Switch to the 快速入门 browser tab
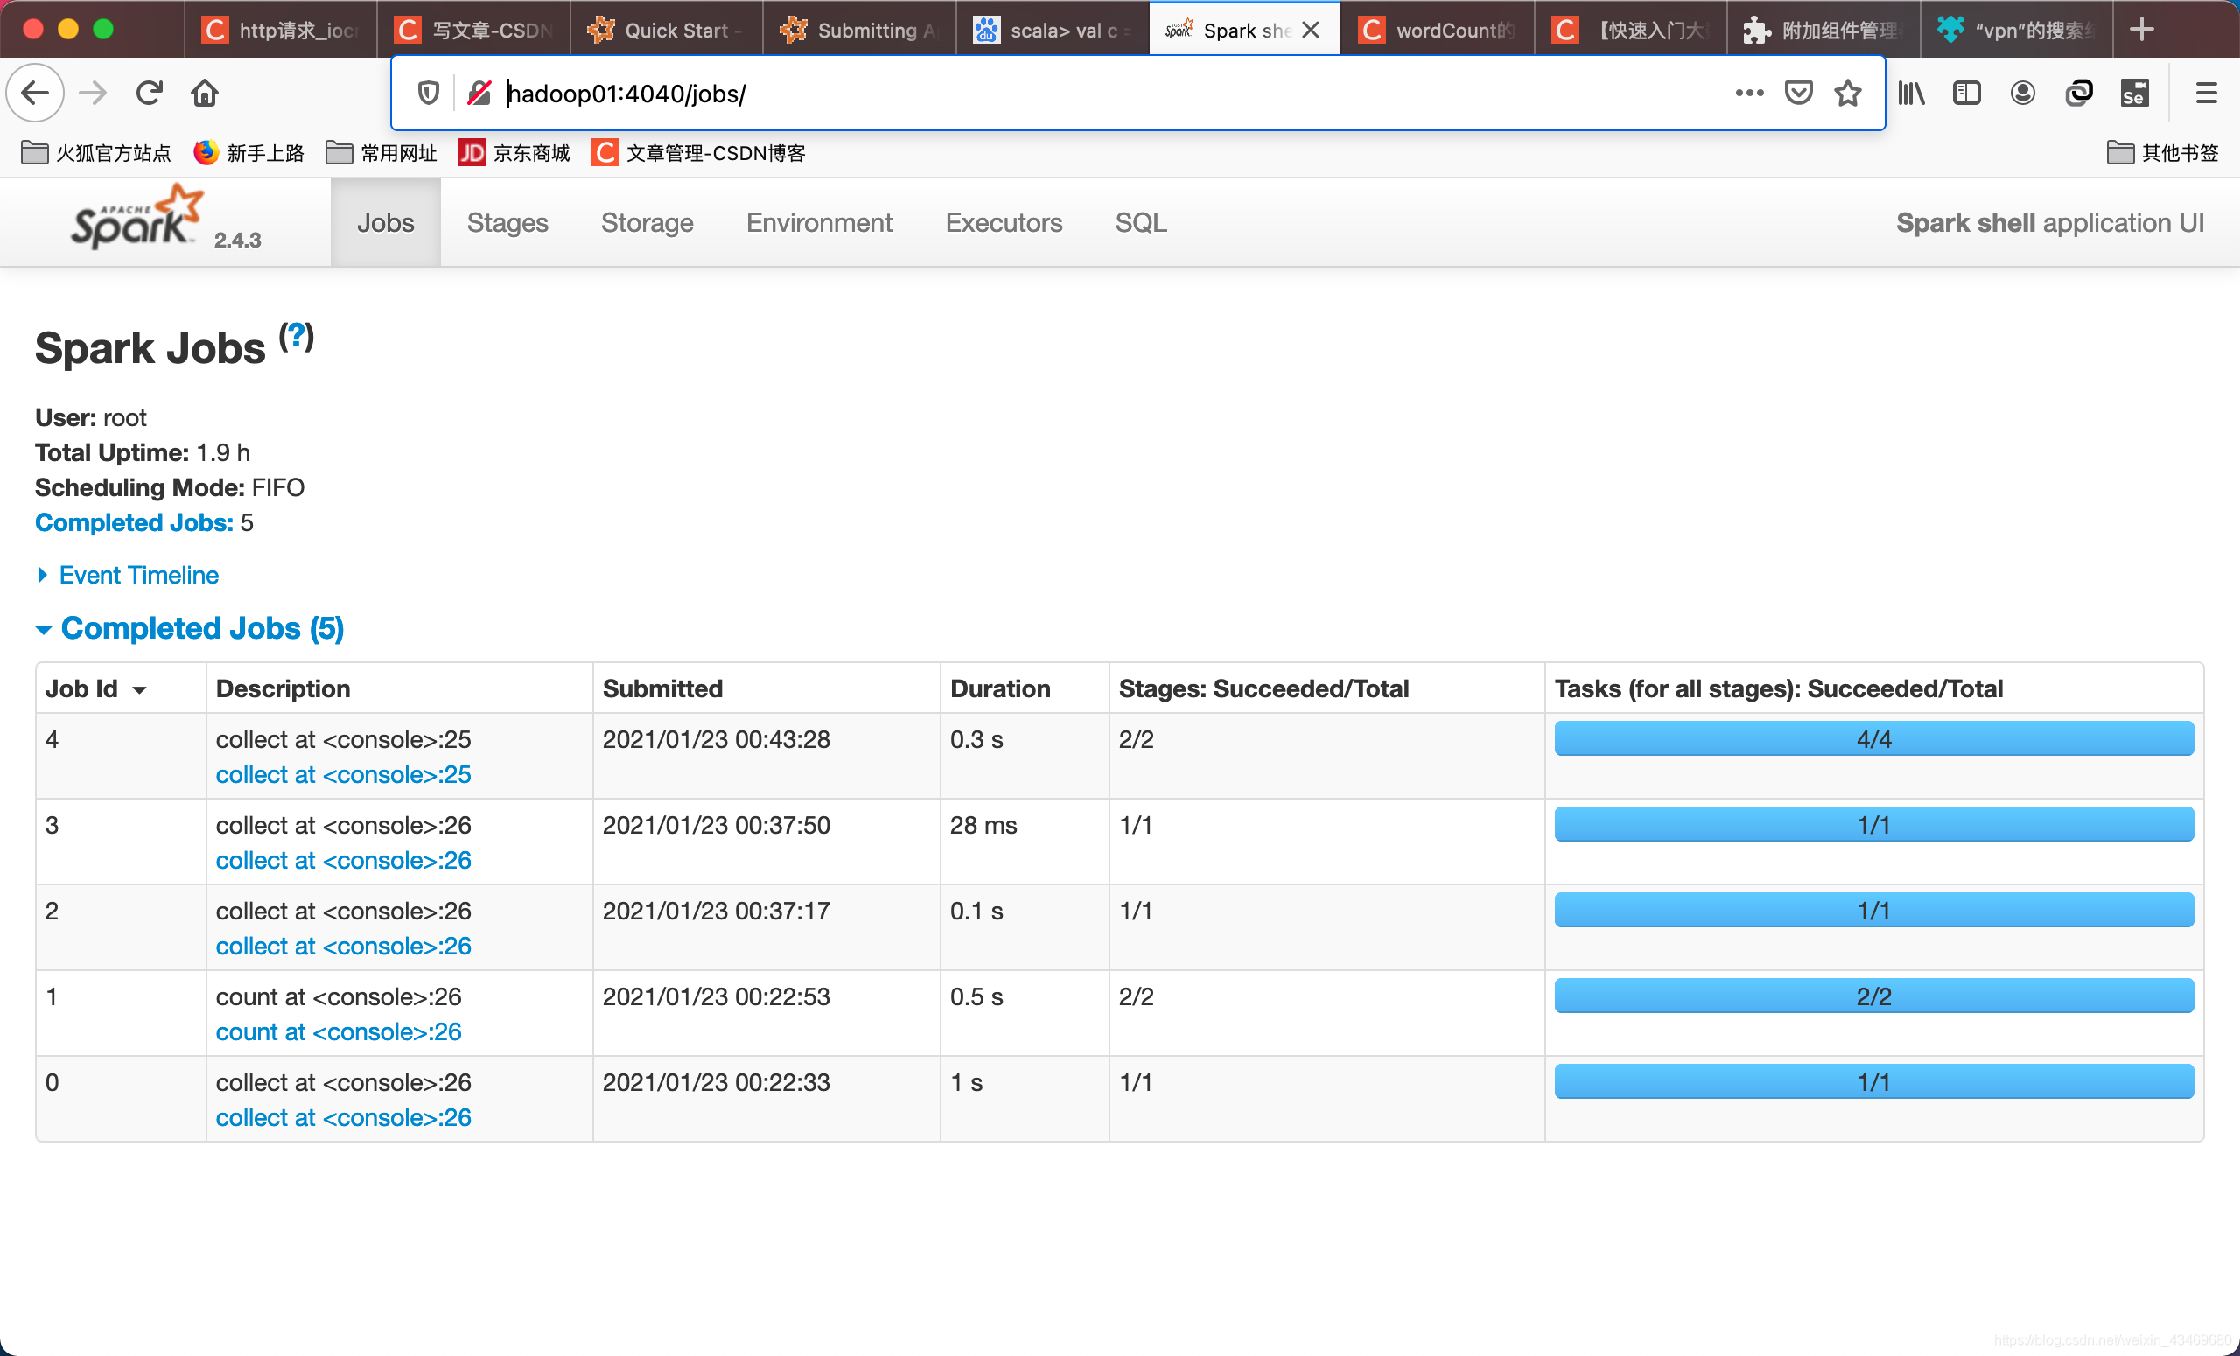The height and width of the screenshot is (1356, 2240). pyautogui.click(x=1630, y=30)
